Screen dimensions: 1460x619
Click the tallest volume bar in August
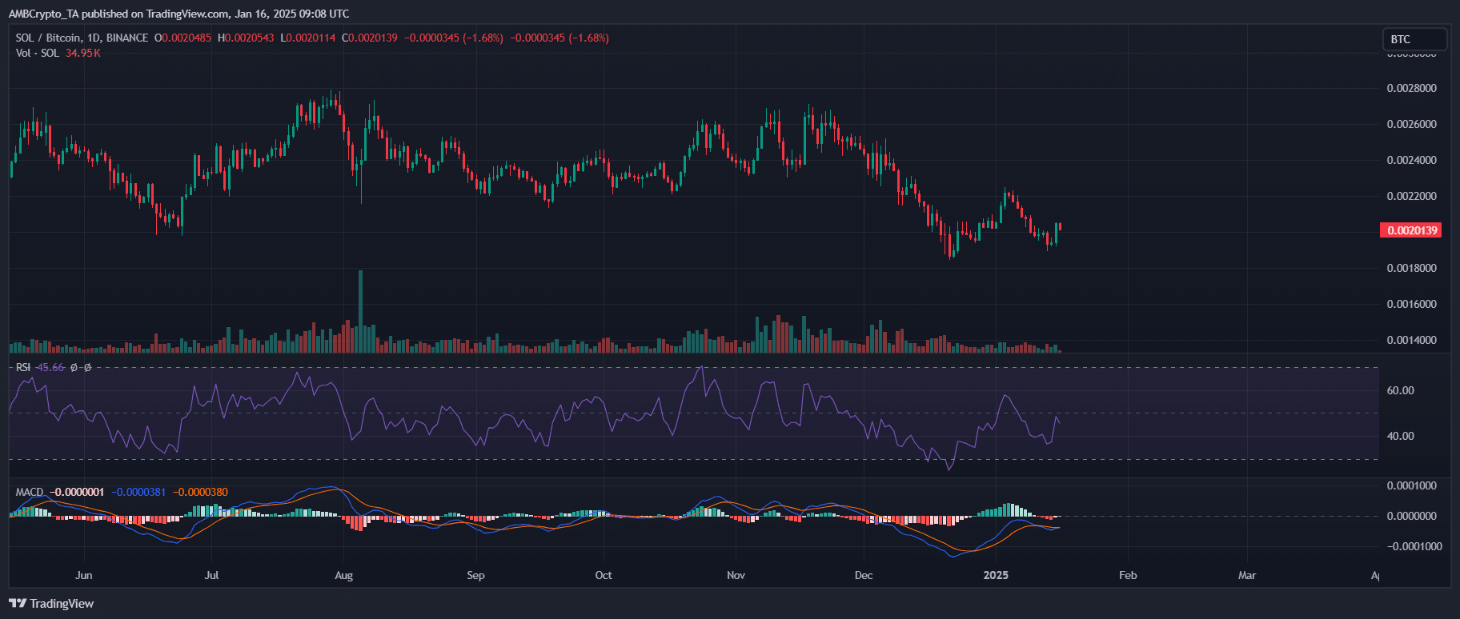[360, 312]
